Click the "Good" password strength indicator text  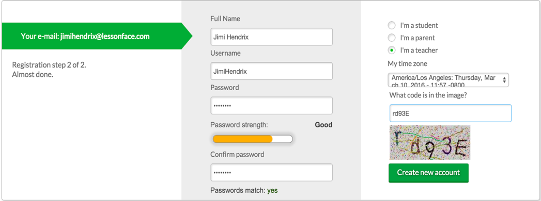pos(323,125)
